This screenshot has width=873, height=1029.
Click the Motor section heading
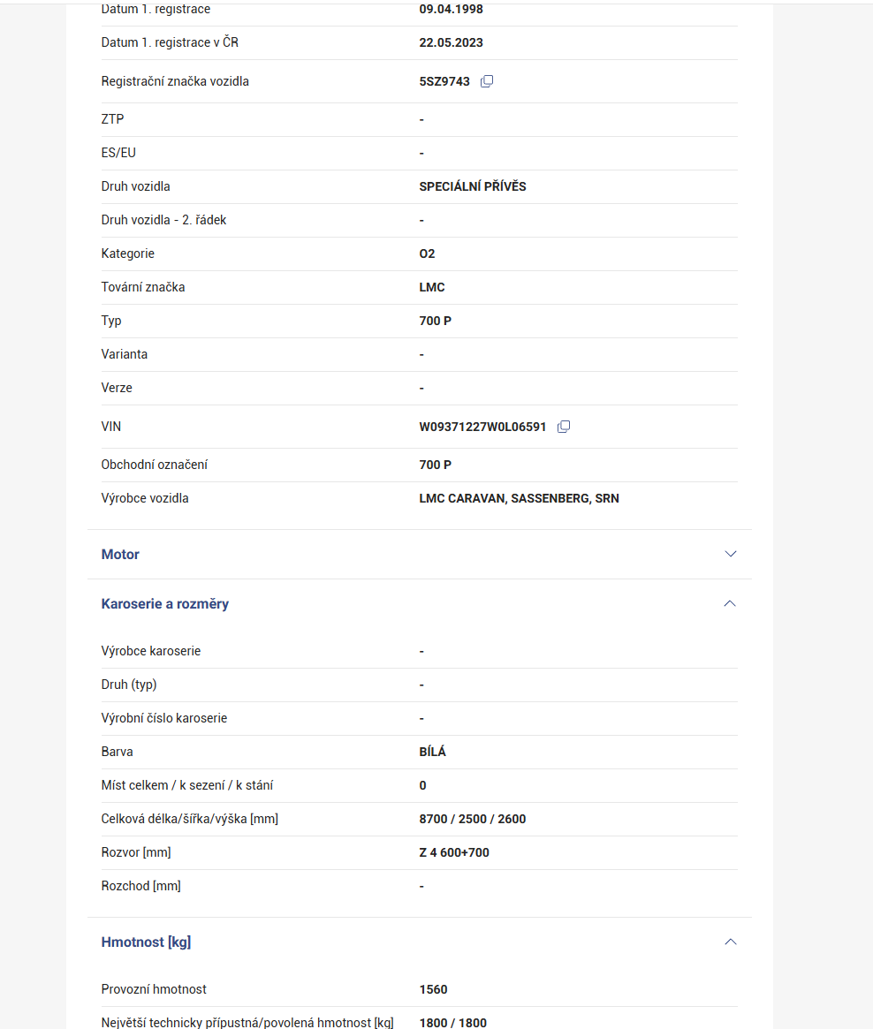(120, 555)
